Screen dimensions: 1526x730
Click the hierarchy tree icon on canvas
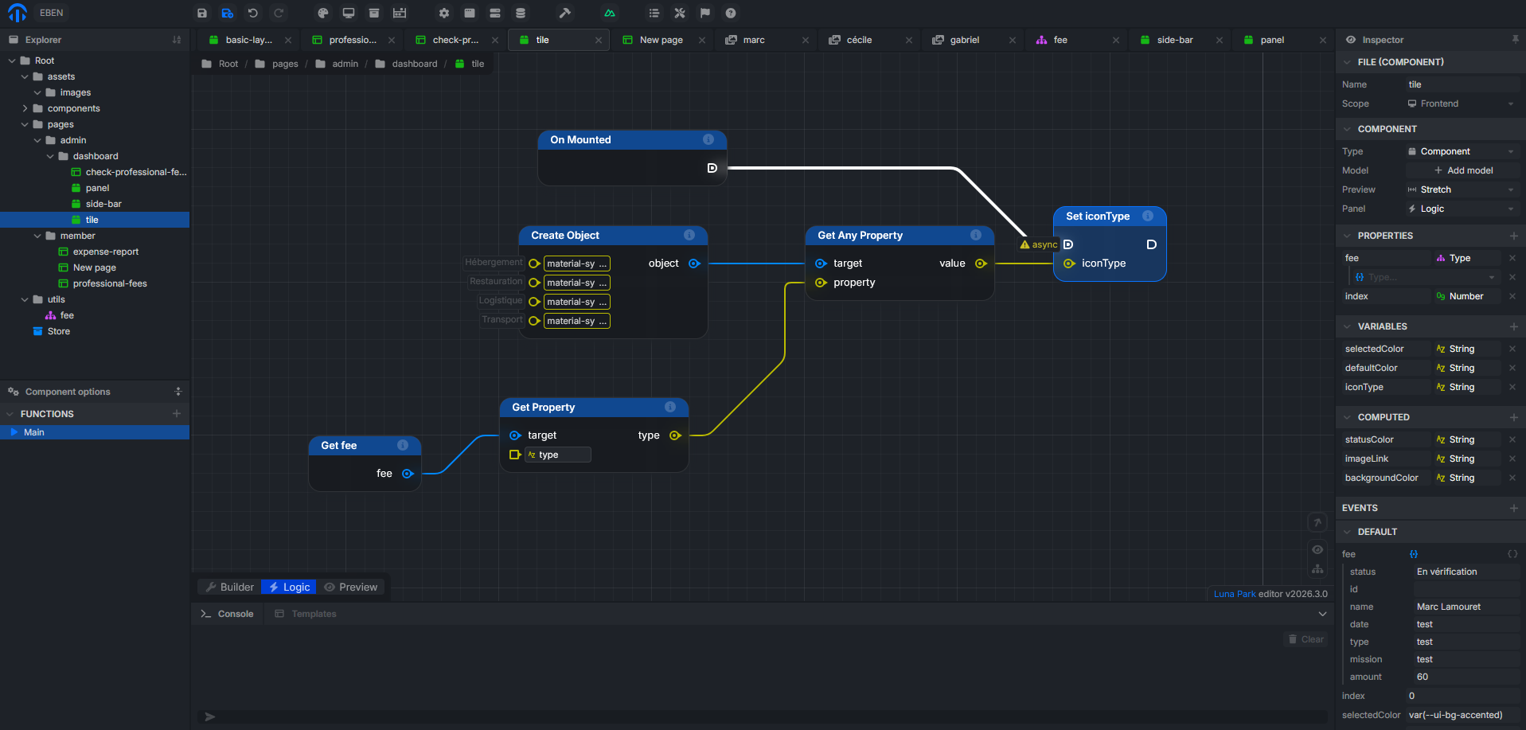coord(1317,568)
